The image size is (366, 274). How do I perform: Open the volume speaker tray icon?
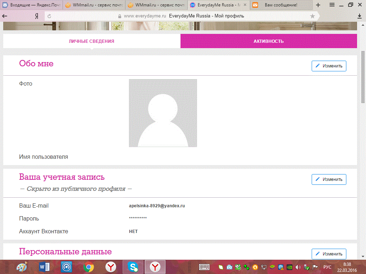[298, 267]
